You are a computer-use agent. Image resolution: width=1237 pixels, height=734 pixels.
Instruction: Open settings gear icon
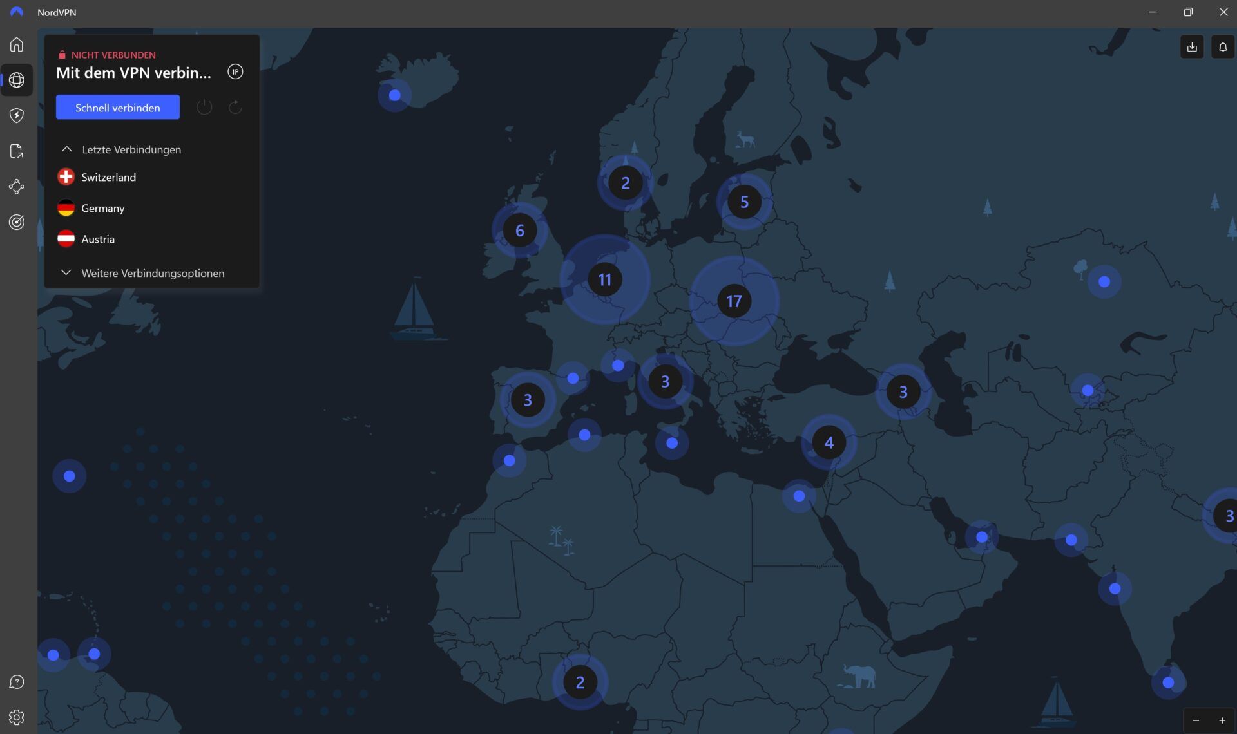(x=17, y=717)
